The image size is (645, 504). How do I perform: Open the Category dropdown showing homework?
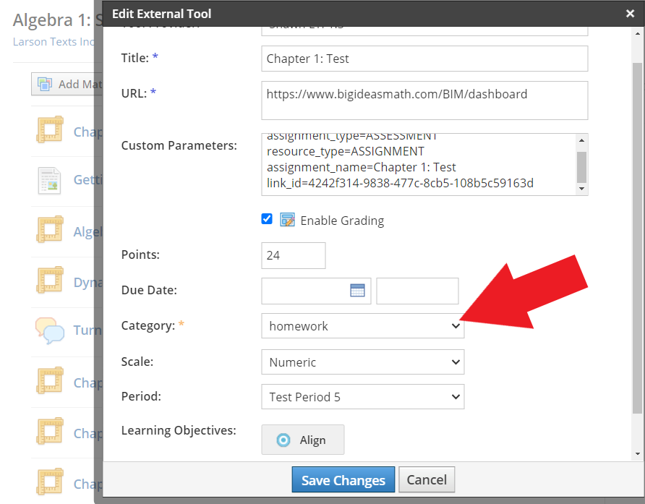pos(362,326)
